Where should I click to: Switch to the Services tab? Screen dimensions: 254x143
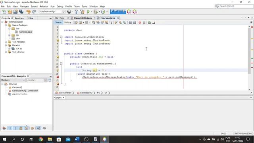click(19, 18)
